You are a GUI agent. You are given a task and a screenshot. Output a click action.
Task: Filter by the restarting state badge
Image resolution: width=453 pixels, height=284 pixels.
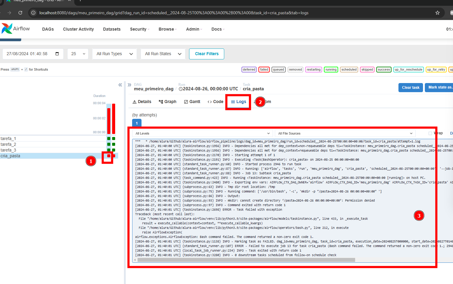314,69
